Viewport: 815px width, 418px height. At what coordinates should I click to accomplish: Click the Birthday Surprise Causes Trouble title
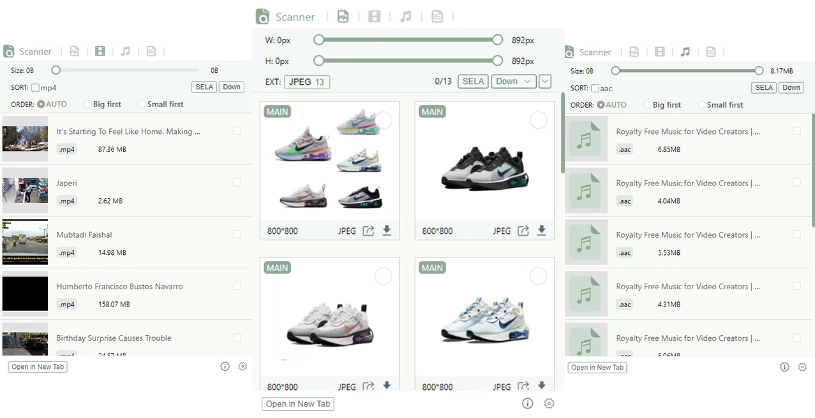coord(114,338)
